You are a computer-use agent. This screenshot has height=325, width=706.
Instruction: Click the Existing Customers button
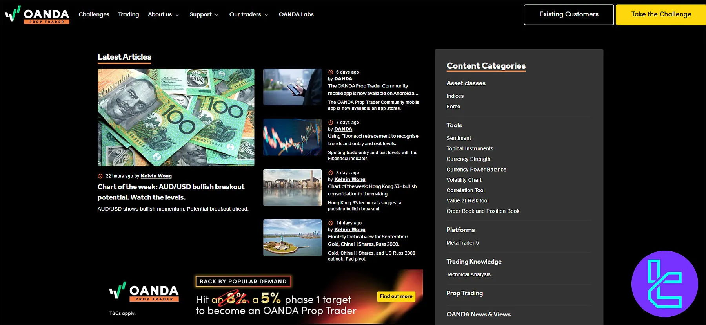tap(569, 15)
